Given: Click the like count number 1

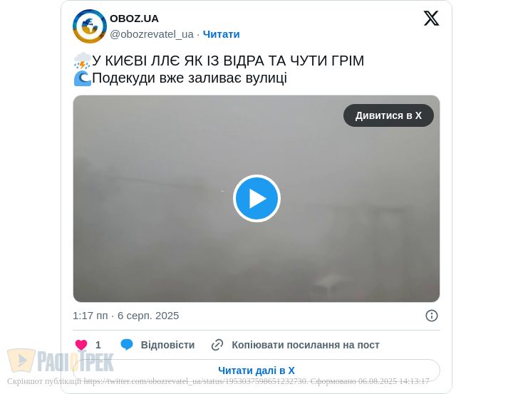Looking at the screenshot, I should point(98,345).
